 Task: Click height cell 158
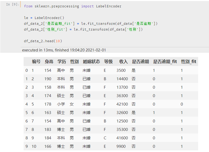[48, 87]
